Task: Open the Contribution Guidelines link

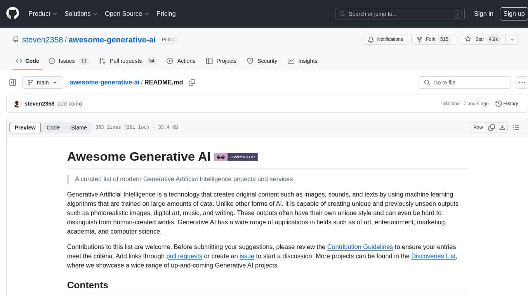Action: point(360,247)
